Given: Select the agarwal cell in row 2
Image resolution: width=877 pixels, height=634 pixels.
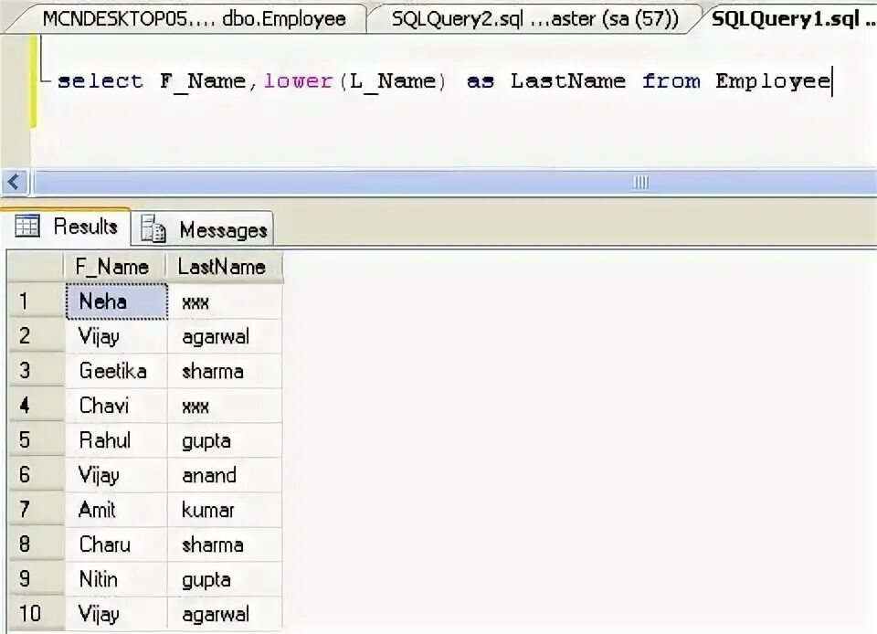Looking at the screenshot, I should pos(220,336).
